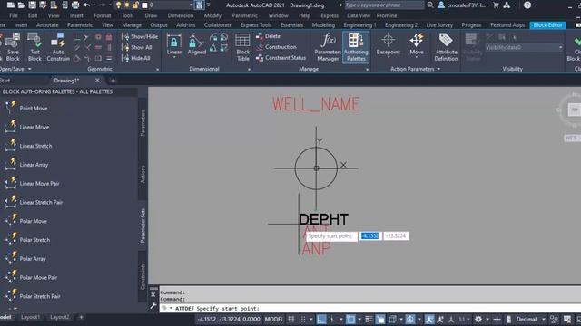Image resolution: width=581 pixels, height=326 pixels.
Task: Select the Move action tool
Action: 417,45
